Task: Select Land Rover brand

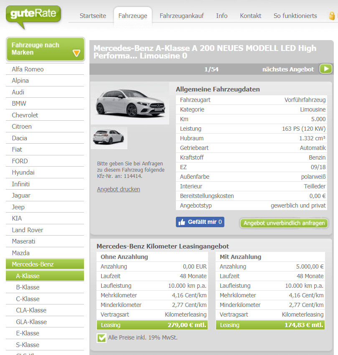Action: [45, 230]
